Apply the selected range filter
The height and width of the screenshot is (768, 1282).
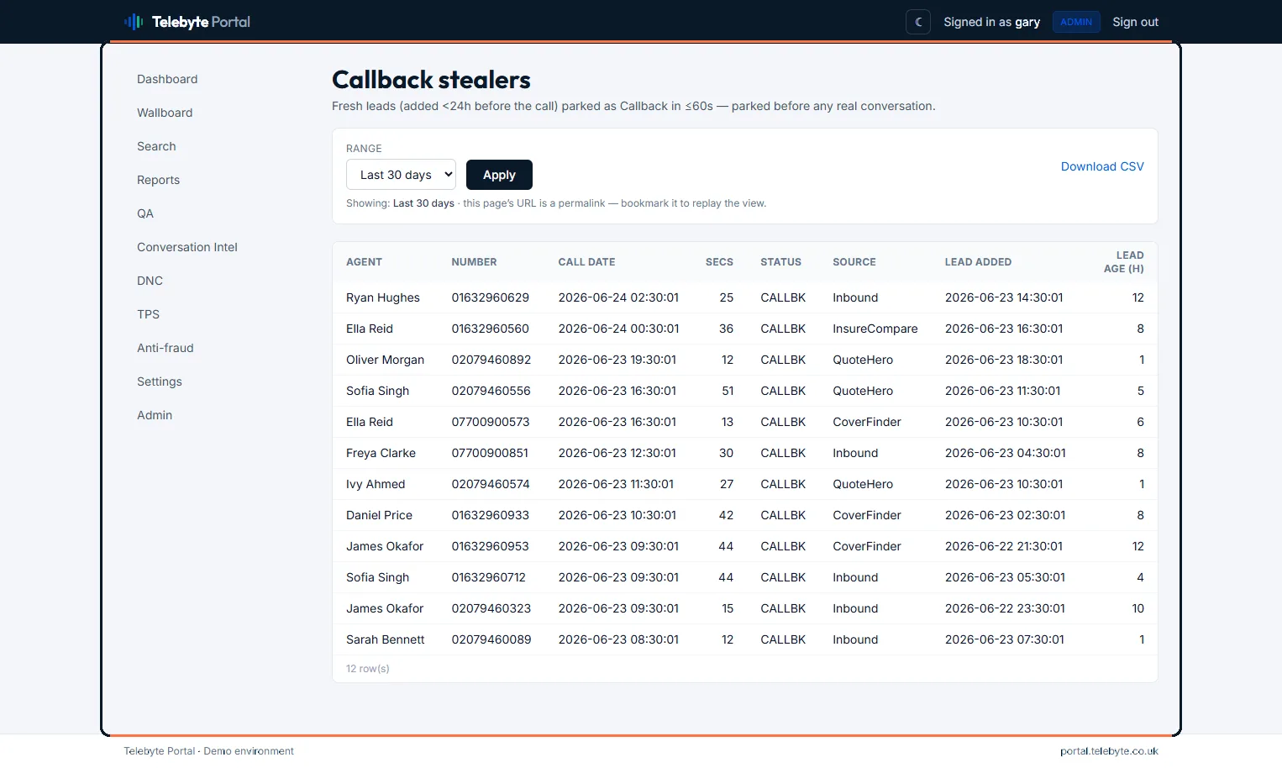point(499,175)
